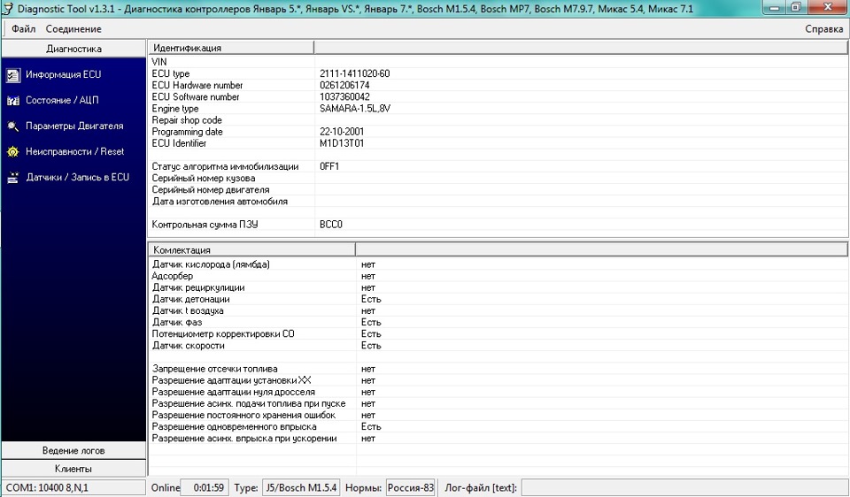Viewport: 850px width, 497px height.
Task: Select Запрещение отсечки топлива row
Action: [498, 370]
